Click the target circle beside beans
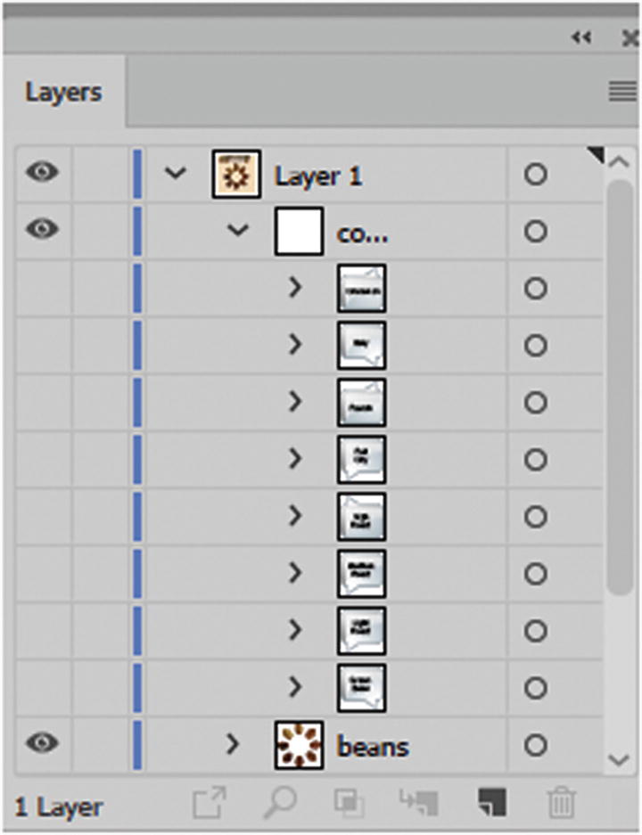 pos(536,747)
